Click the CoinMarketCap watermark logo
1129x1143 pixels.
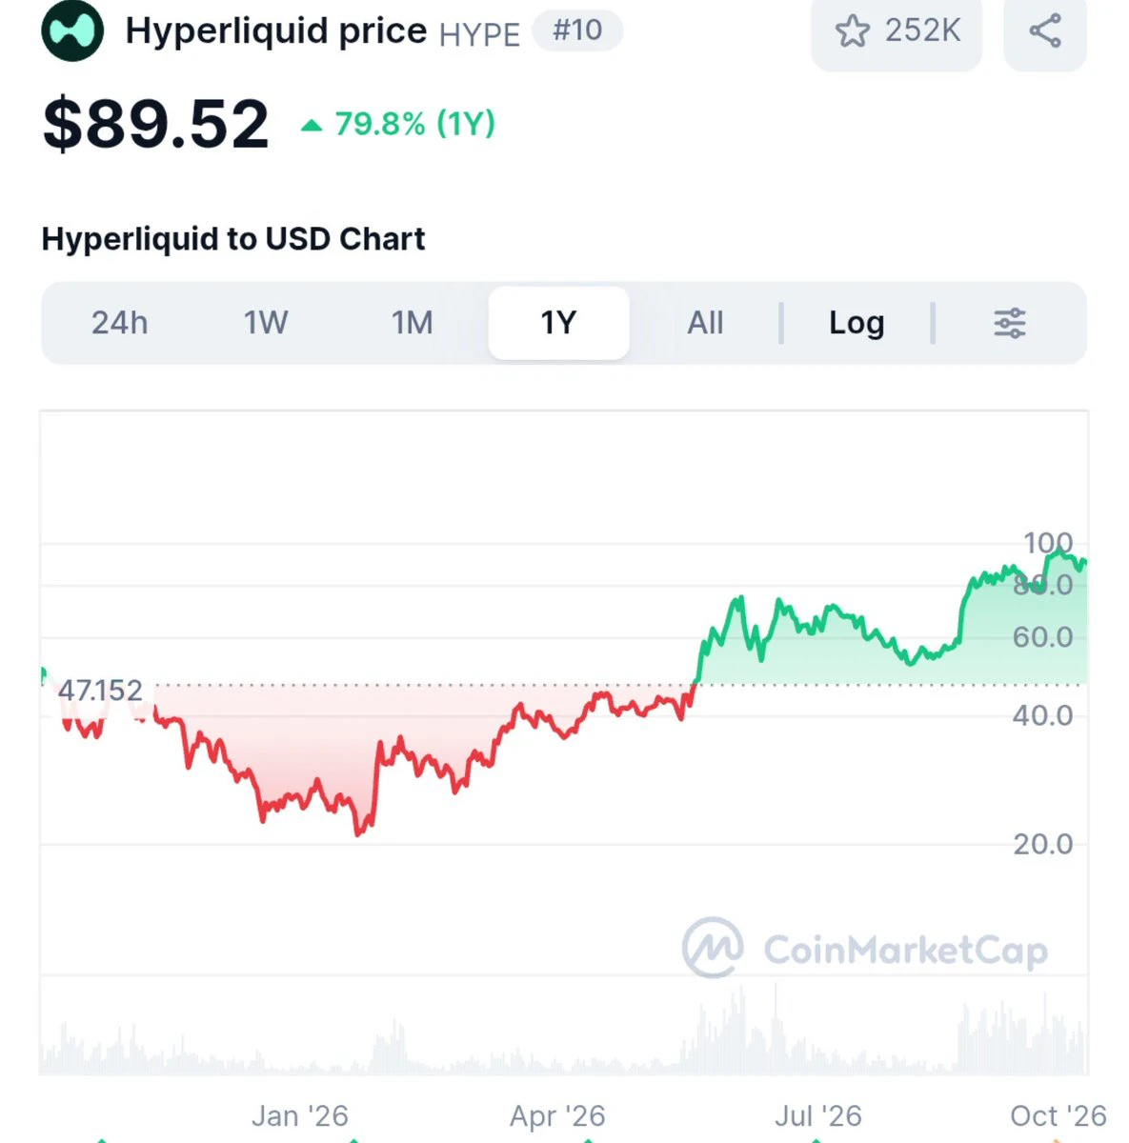[x=865, y=948]
